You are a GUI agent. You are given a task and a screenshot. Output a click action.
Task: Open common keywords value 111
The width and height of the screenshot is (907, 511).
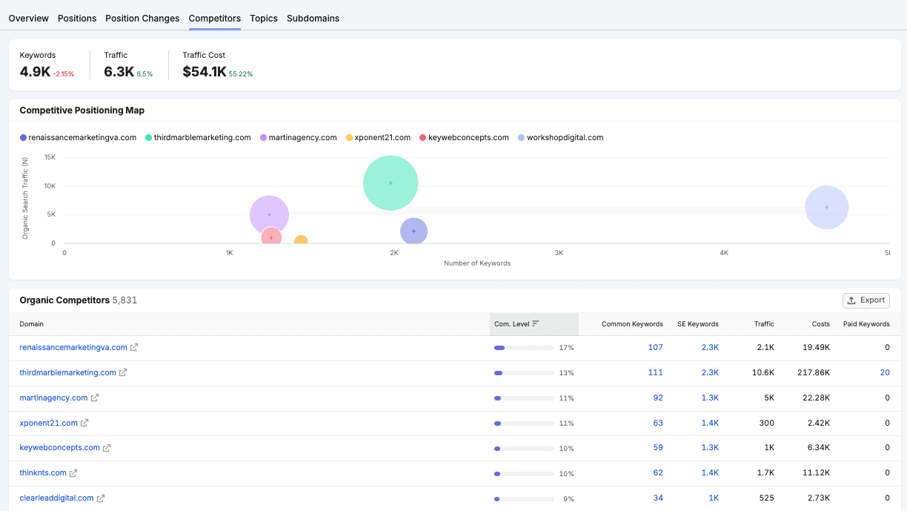point(655,372)
